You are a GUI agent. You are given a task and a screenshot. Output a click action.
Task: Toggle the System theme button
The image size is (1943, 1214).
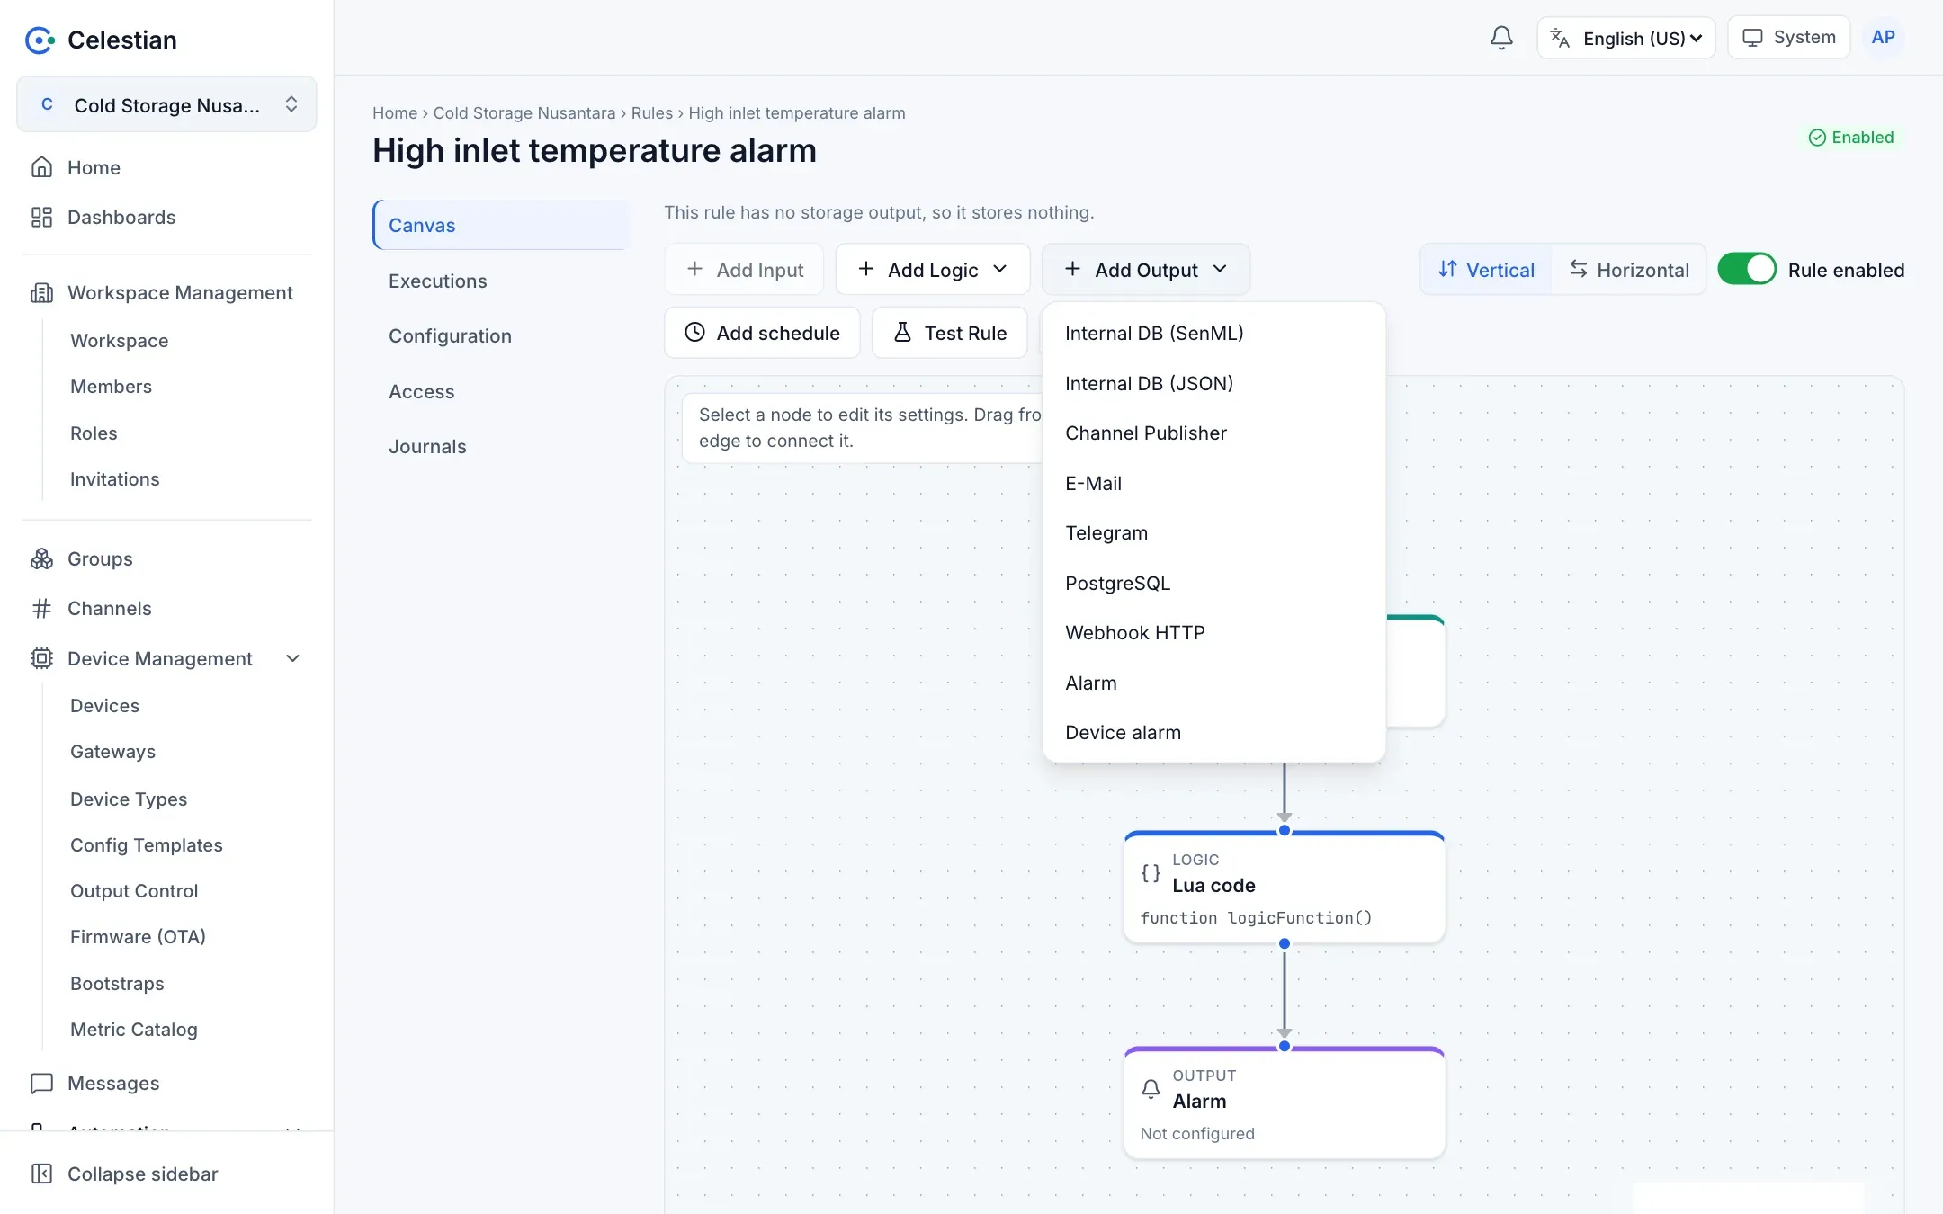pos(1788,38)
